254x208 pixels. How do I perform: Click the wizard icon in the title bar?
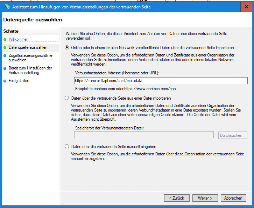(x=7, y=6)
